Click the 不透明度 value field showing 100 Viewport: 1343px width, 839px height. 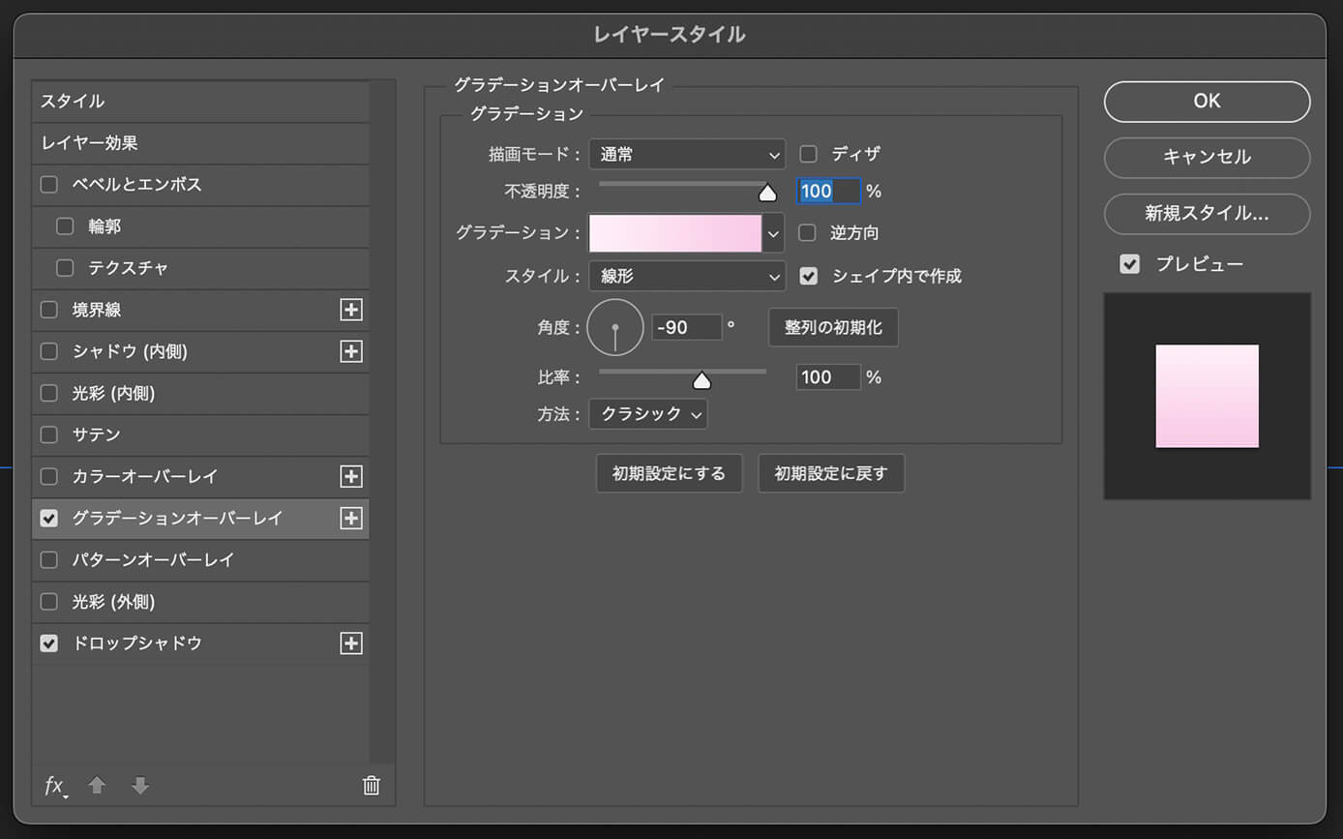point(828,192)
